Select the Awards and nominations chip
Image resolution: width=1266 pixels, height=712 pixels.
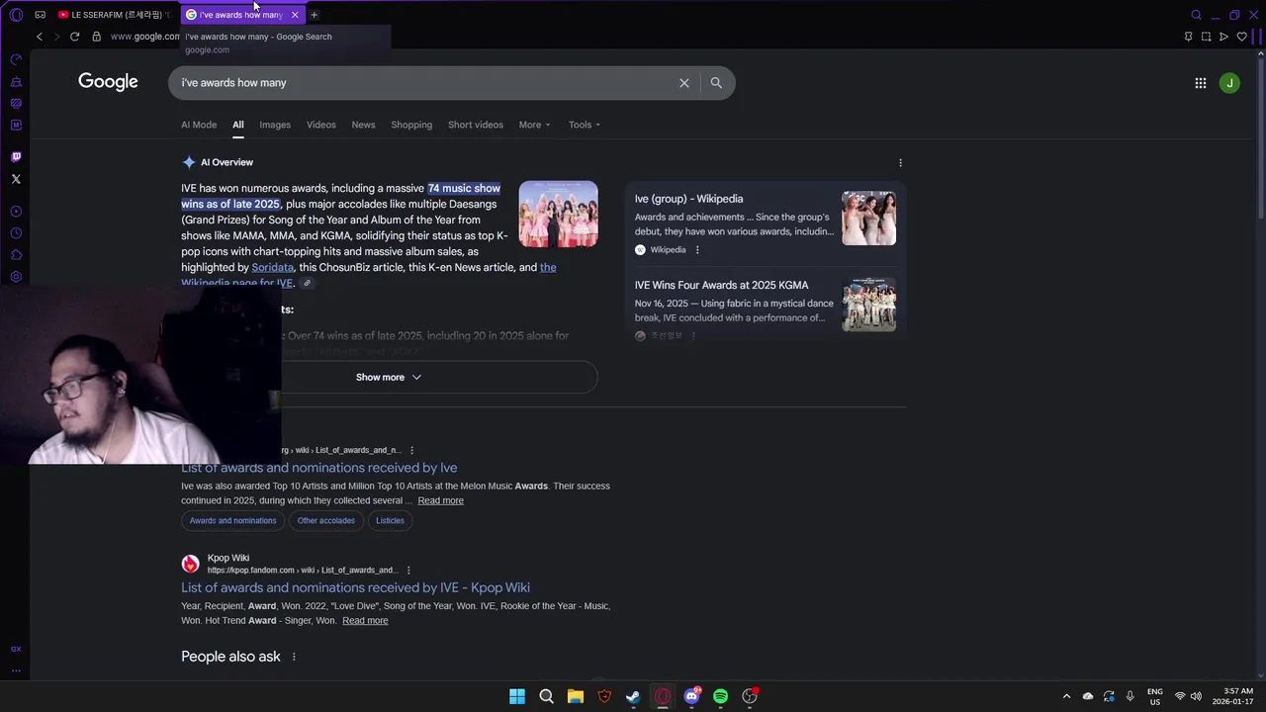point(232,520)
